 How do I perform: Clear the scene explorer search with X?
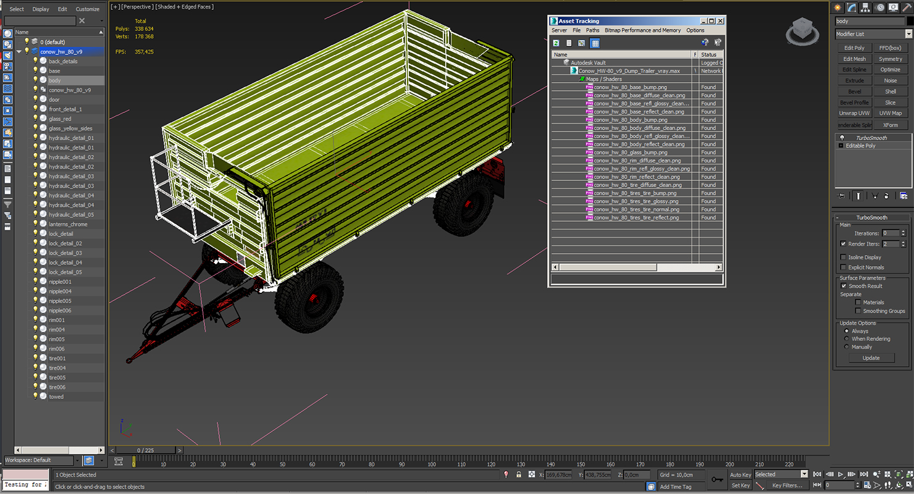point(82,21)
